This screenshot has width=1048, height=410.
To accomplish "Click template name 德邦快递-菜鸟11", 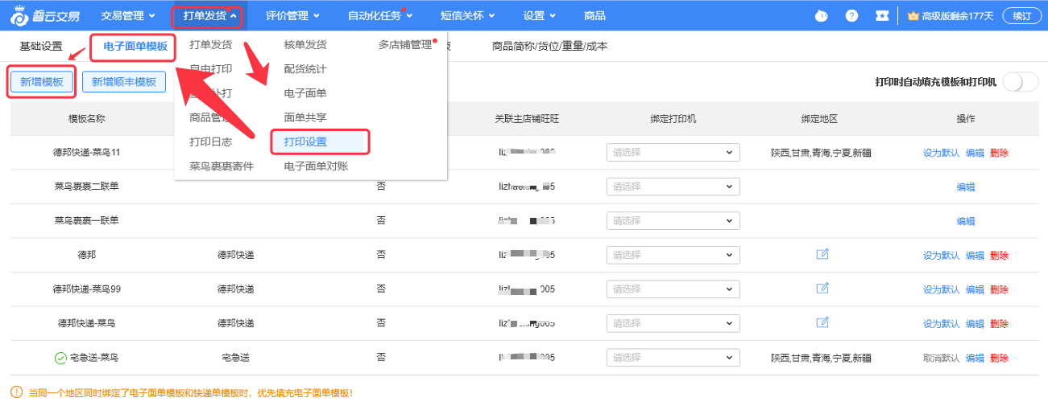I will click(x=87, y=152).
